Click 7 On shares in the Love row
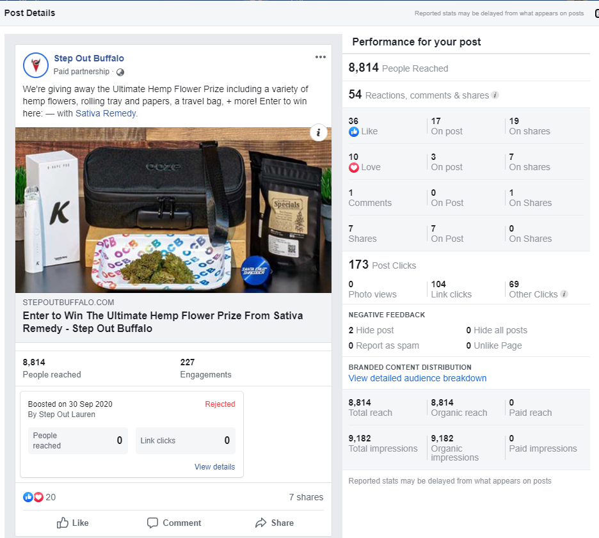Viewport: 599px width, 538px height. [x=529, y=162]
